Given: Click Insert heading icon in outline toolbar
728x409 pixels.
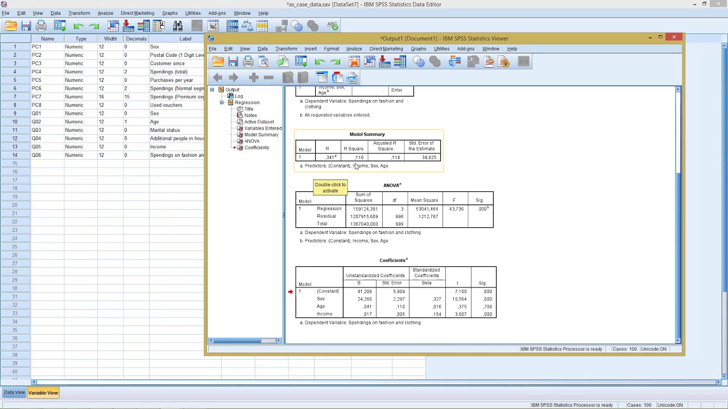Looking at the screenshot, I should [322, 77].
